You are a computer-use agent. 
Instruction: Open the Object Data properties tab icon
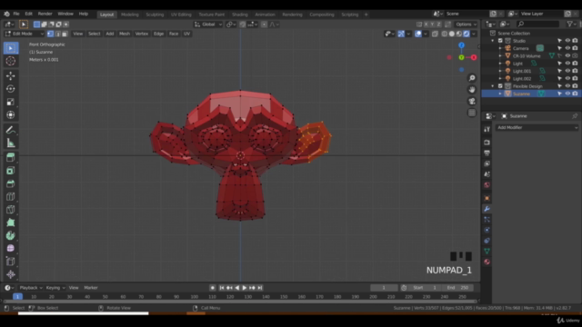point(487,252)
